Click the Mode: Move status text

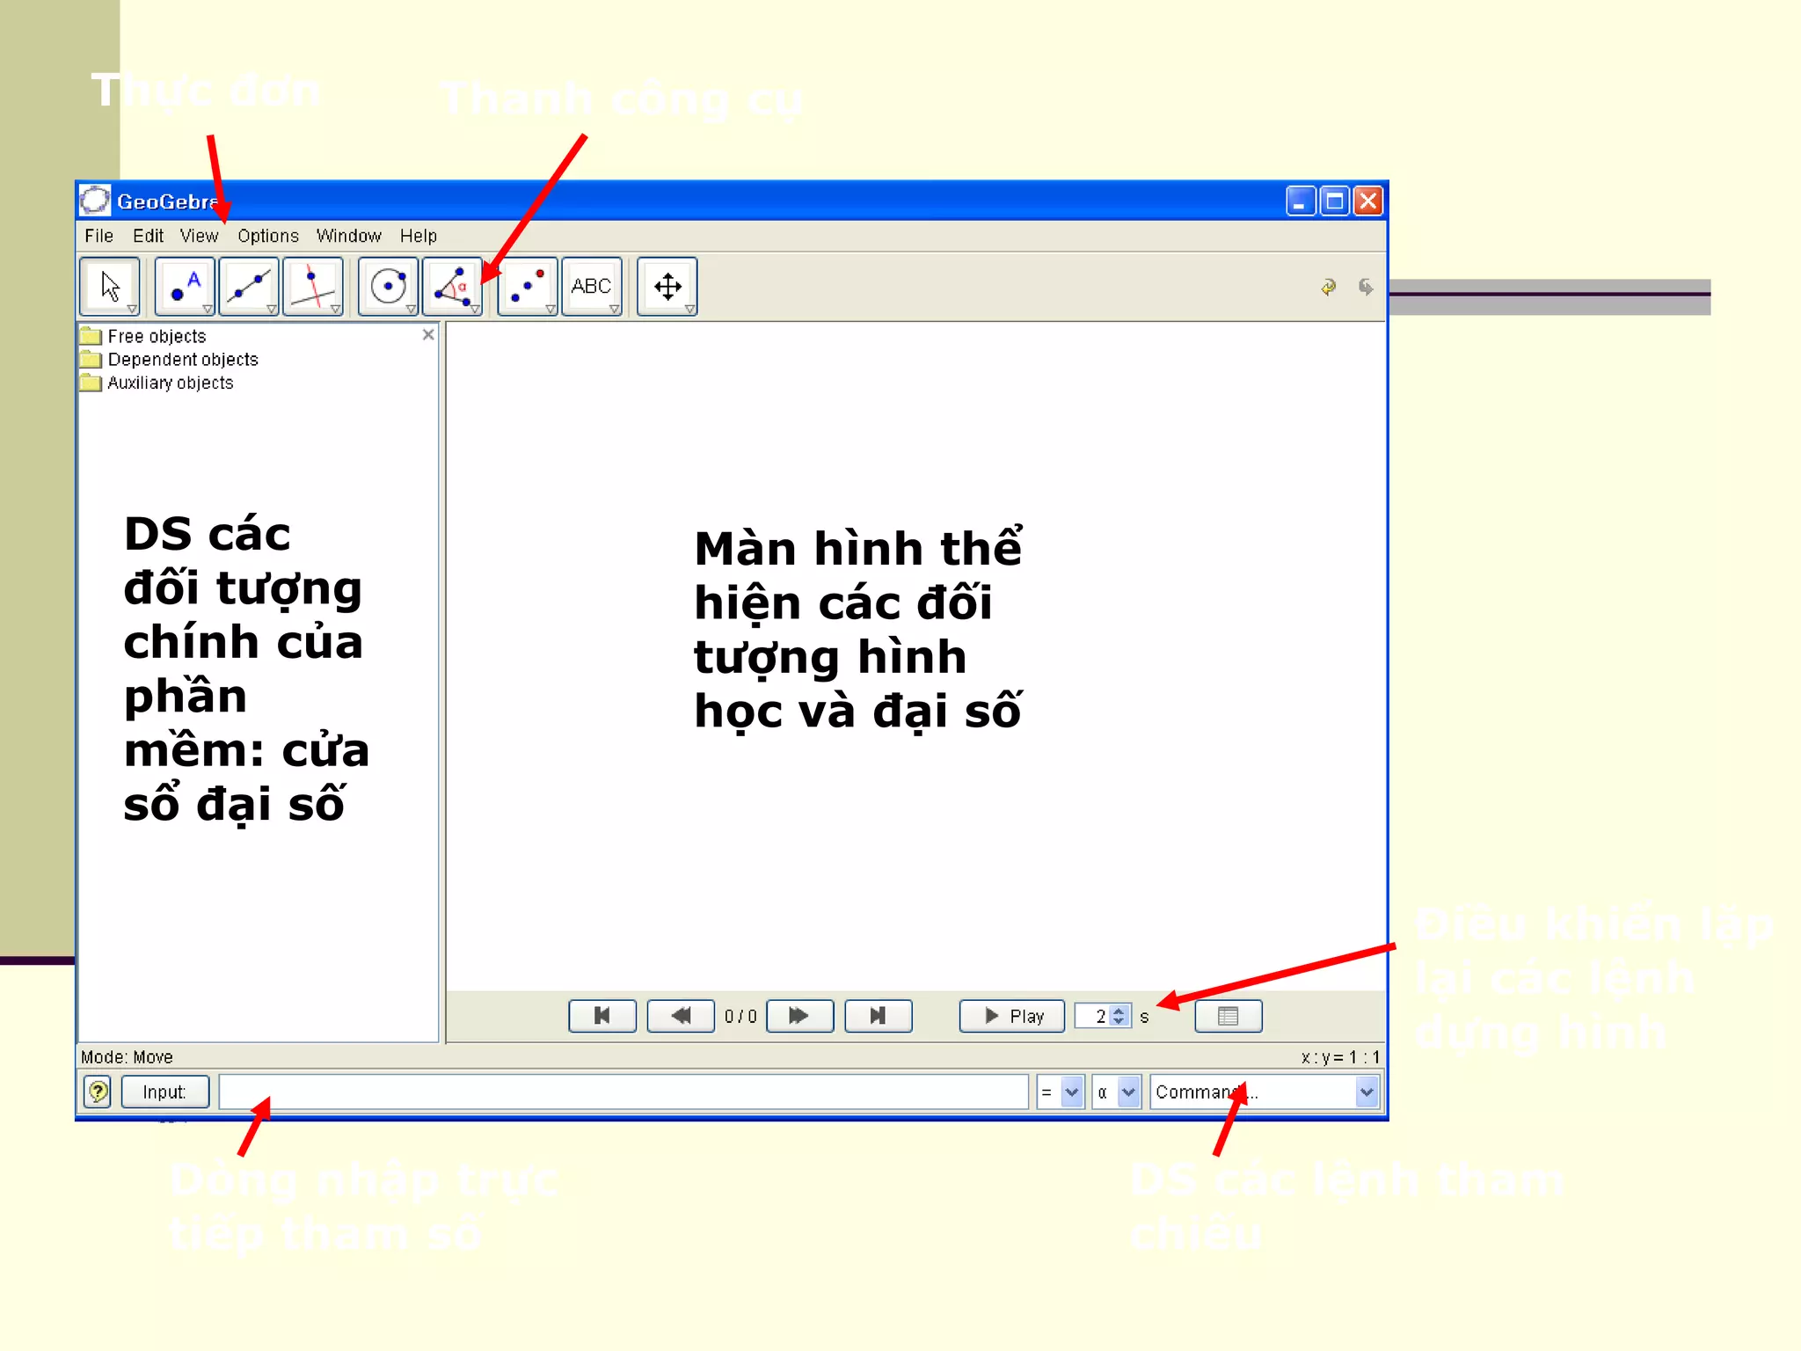point(127,1056)
